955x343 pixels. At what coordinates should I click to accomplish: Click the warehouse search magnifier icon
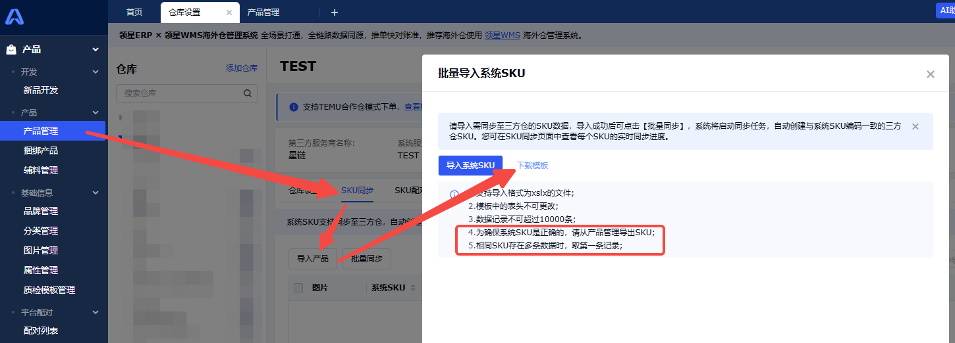click(248, 93)
